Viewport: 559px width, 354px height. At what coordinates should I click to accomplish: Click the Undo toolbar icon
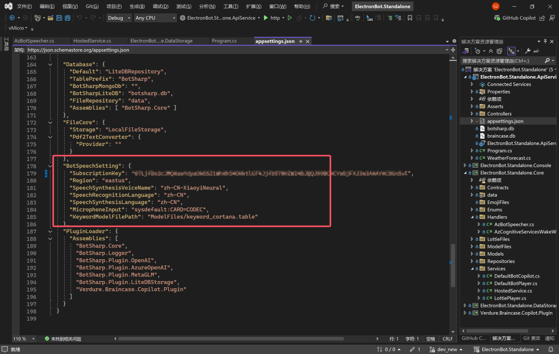[79, 18]
